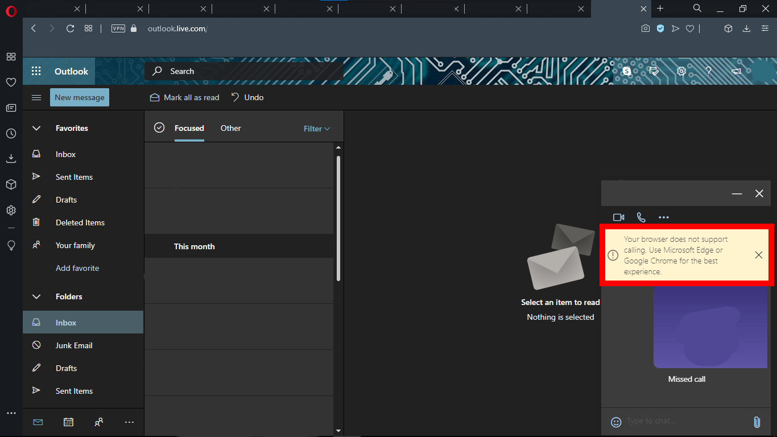Open Outlook settings gear in header
777x437 pixels.
click(x=681, y=71)
